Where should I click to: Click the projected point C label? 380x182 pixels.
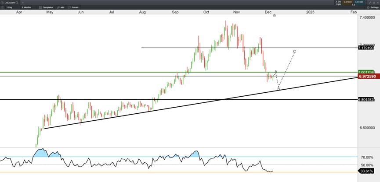(x=294, y=52)
